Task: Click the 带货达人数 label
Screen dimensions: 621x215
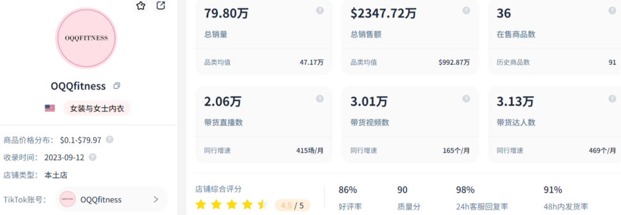Action: [x=516, y=123]
